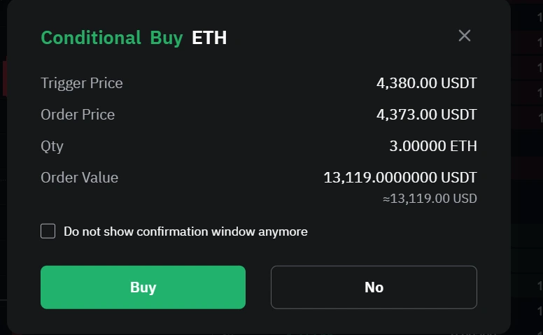Click the Trigger Price label

click(82, 83)
